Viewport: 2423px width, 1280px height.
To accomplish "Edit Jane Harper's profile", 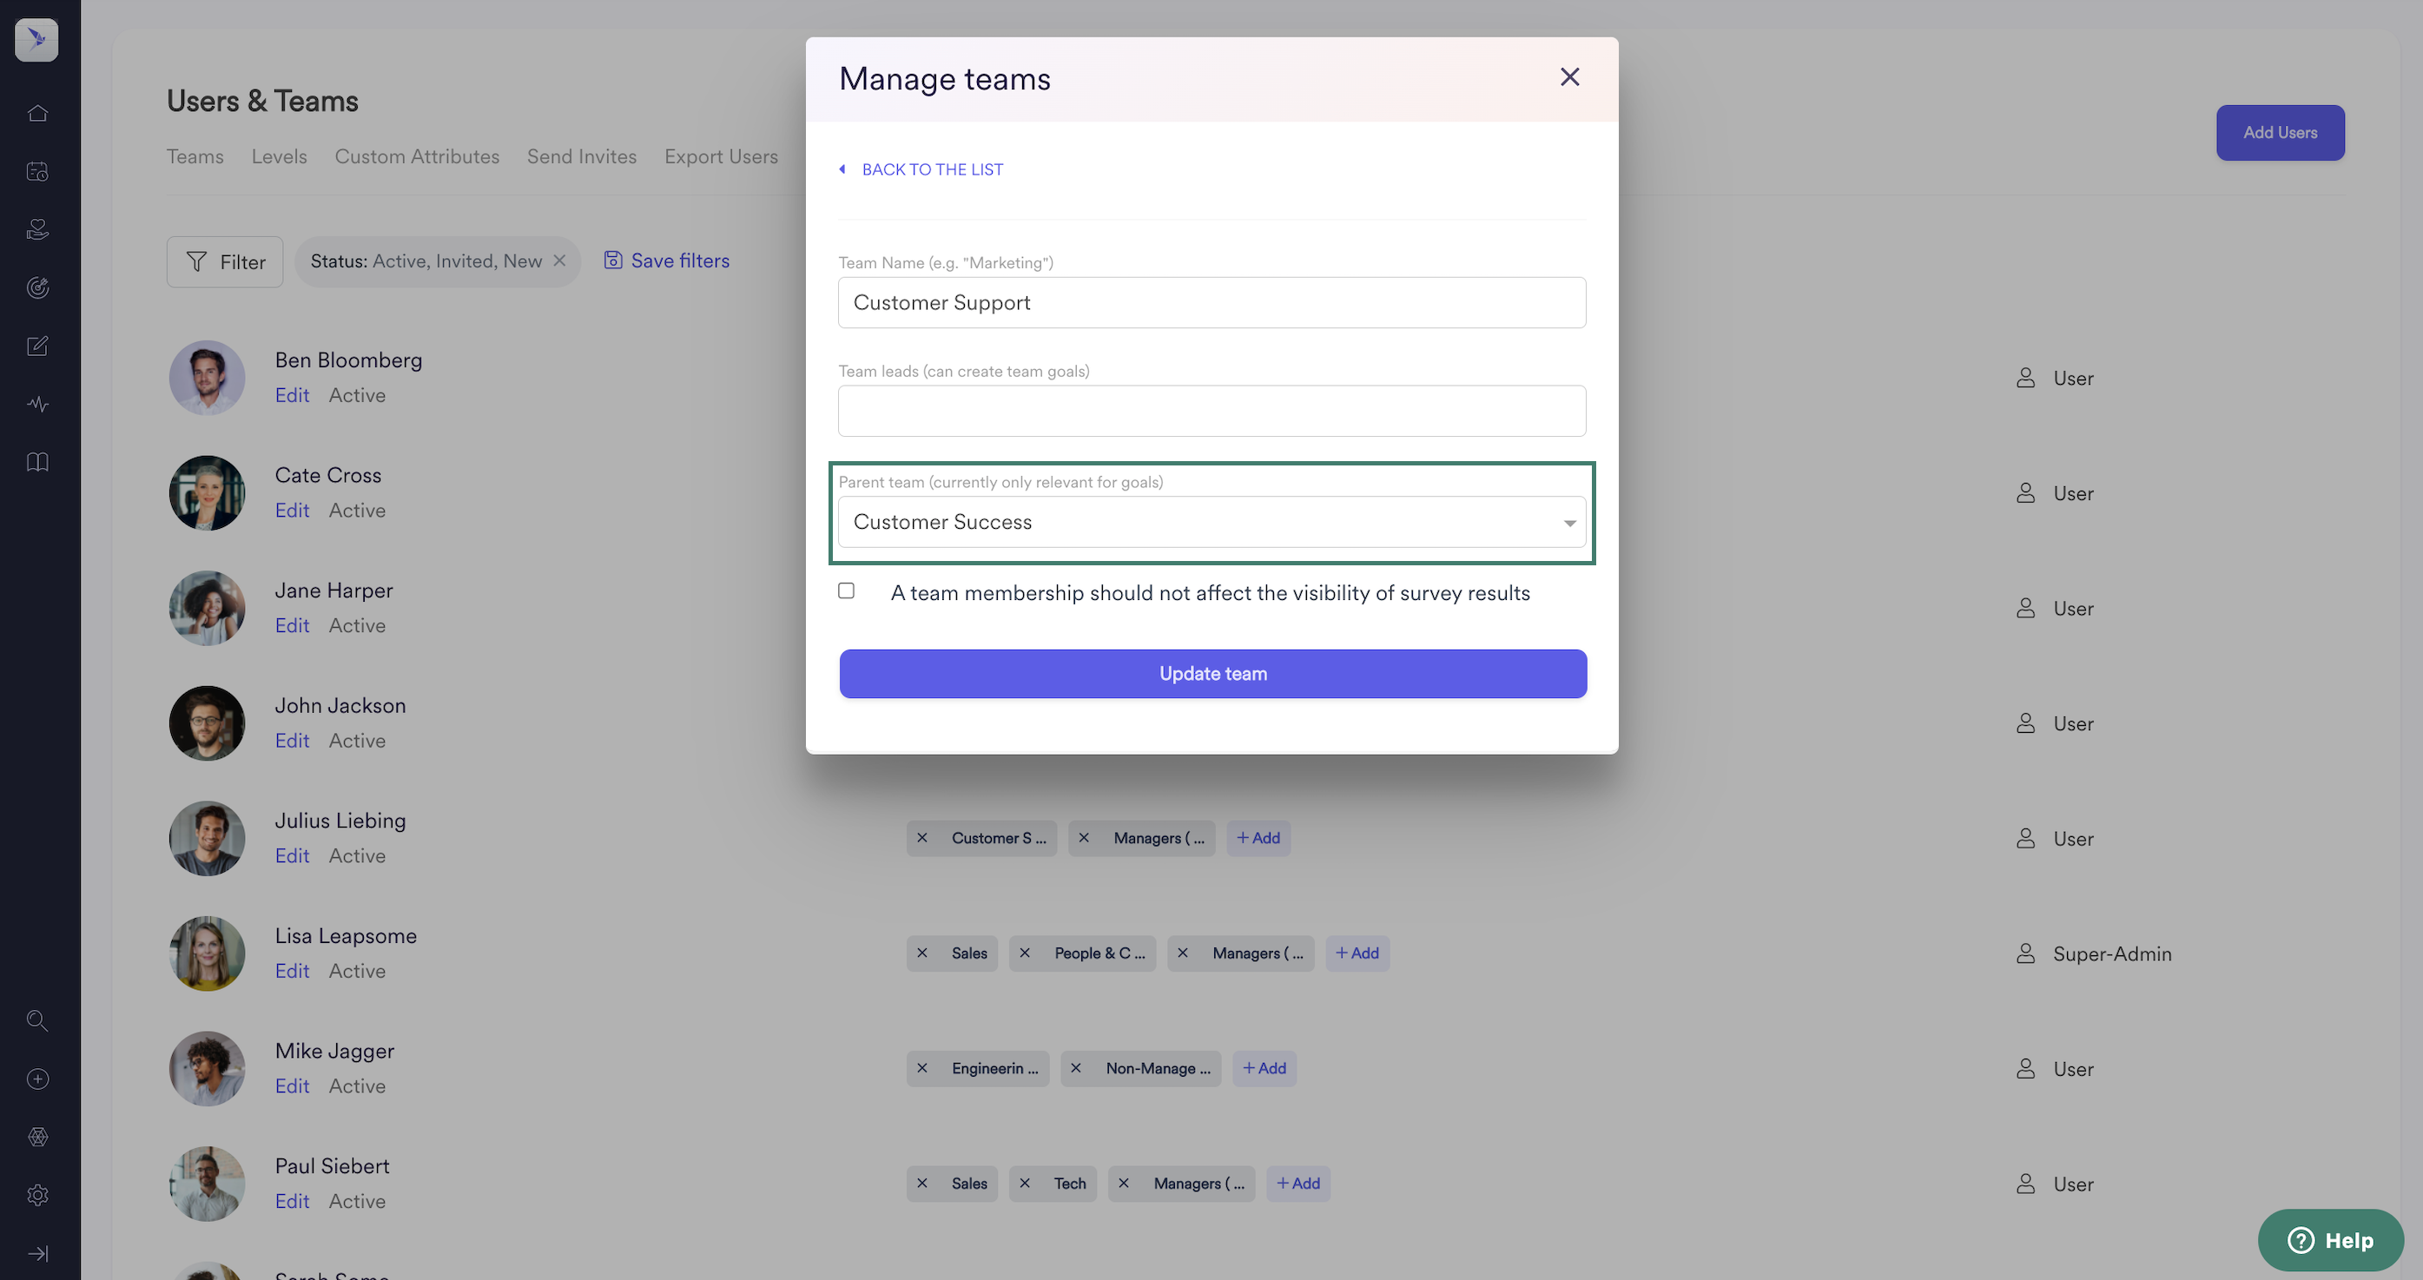I will click(292, 625).
